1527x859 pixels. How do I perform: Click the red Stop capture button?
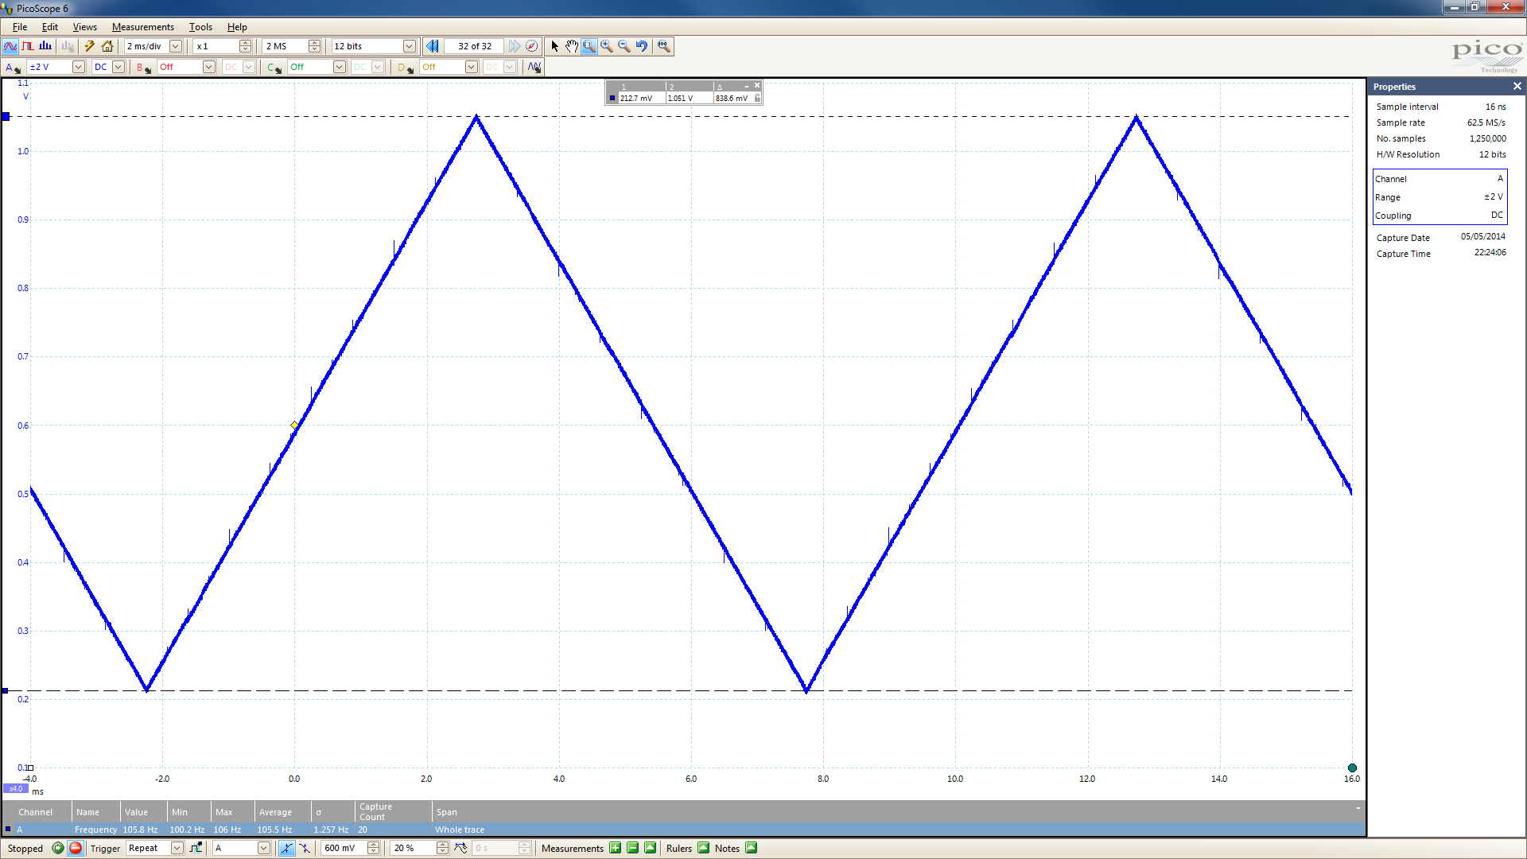pyautogui.click(x=76, y=848)
